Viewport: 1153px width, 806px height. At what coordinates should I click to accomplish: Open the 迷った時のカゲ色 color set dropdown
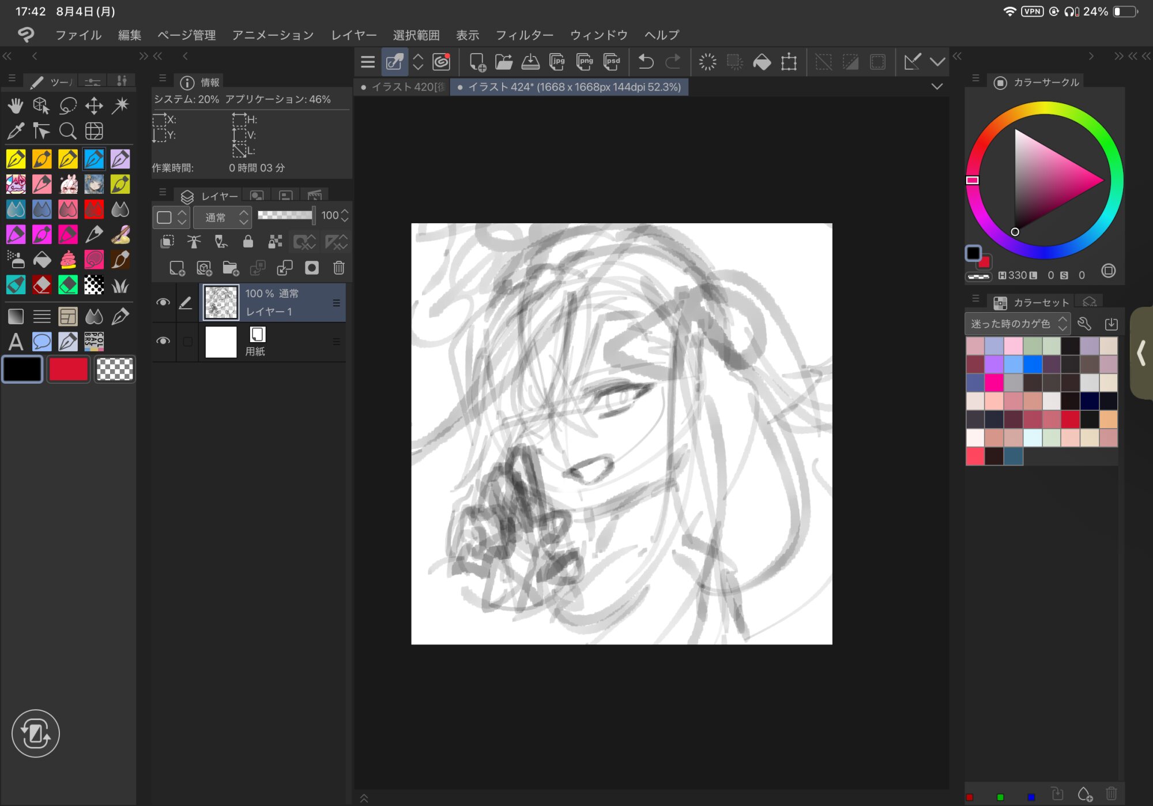point(1017,324)
